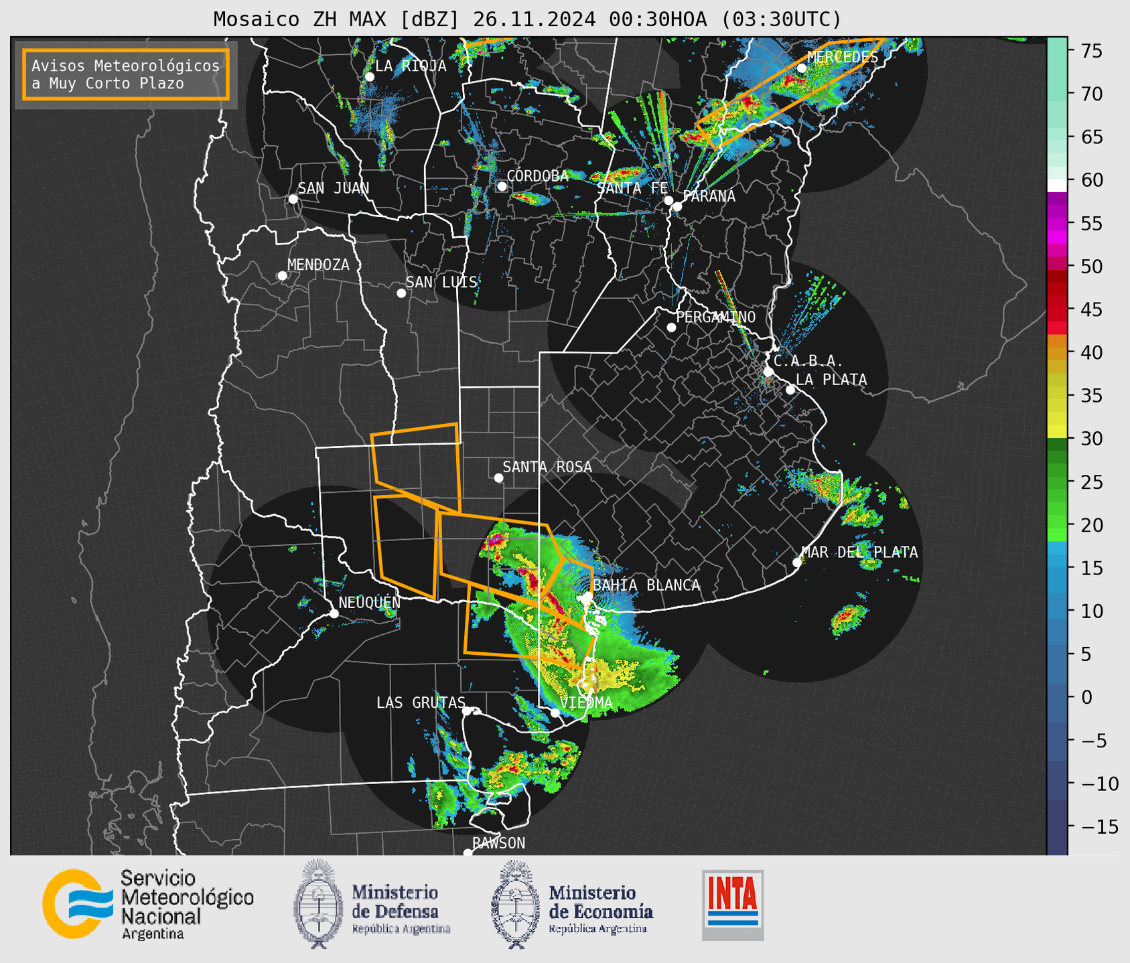Click the LAS GRUTAS city label
1130x963 pixels.
point(421,702)
